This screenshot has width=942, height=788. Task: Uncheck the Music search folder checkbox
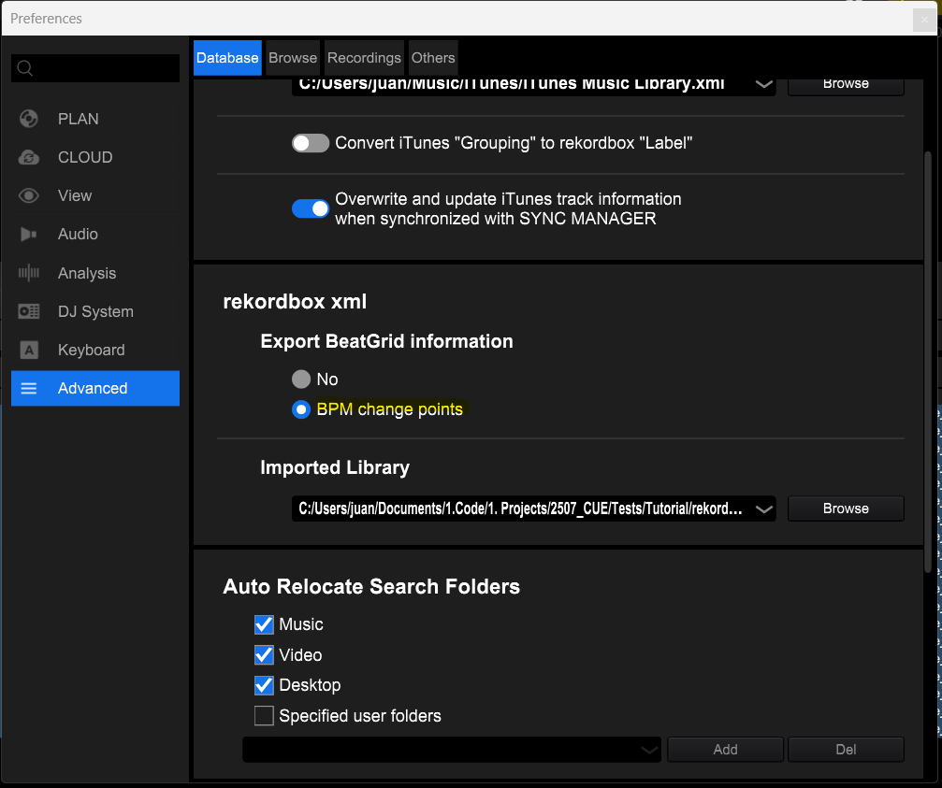(x=264, y=624)
